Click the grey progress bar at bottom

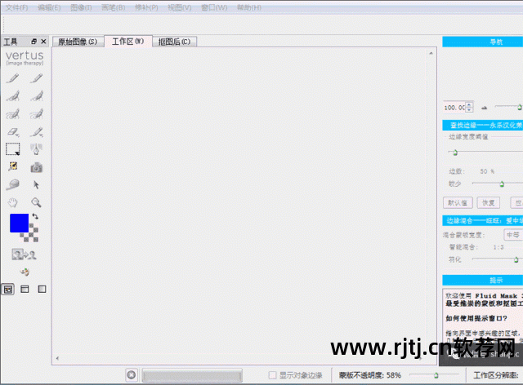[x=192, y=375]
